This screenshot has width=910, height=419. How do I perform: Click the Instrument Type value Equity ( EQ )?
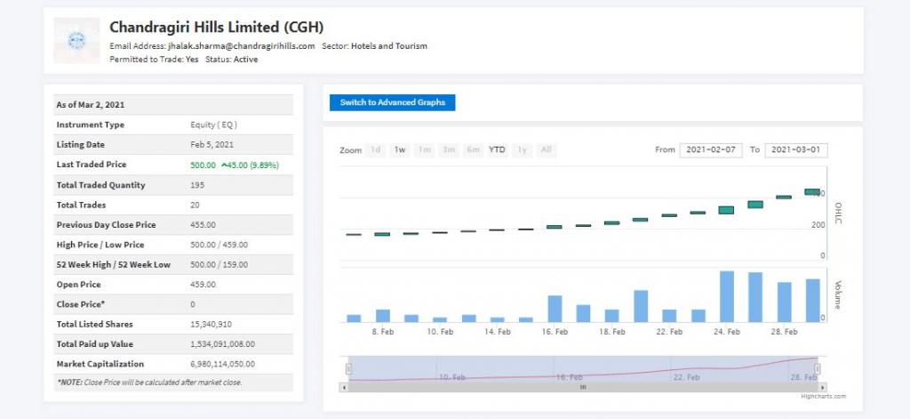tap(213, 125)
